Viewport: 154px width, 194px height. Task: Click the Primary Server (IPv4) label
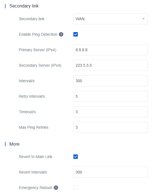click(x=37, y=50)
